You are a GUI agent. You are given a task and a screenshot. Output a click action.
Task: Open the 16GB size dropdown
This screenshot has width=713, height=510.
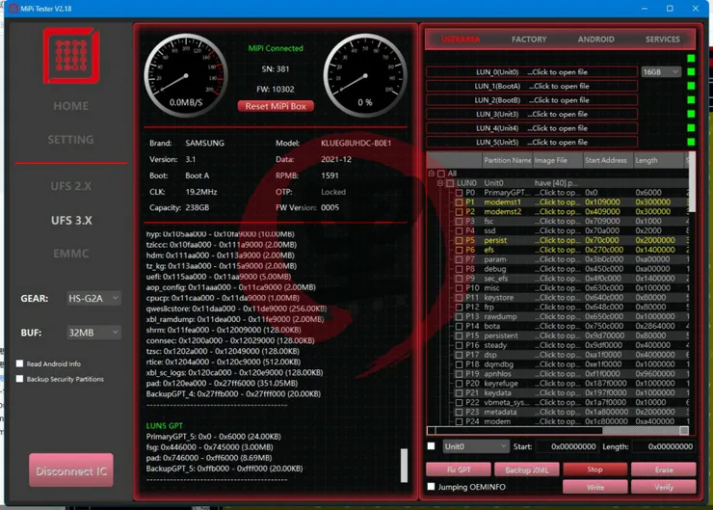661,72
